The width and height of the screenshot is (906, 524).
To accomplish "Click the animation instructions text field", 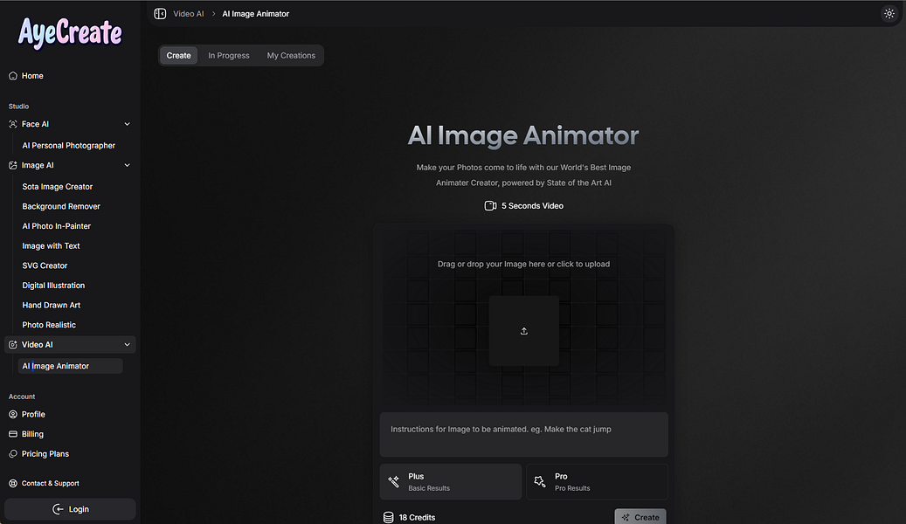I will (x=523, y=434).
